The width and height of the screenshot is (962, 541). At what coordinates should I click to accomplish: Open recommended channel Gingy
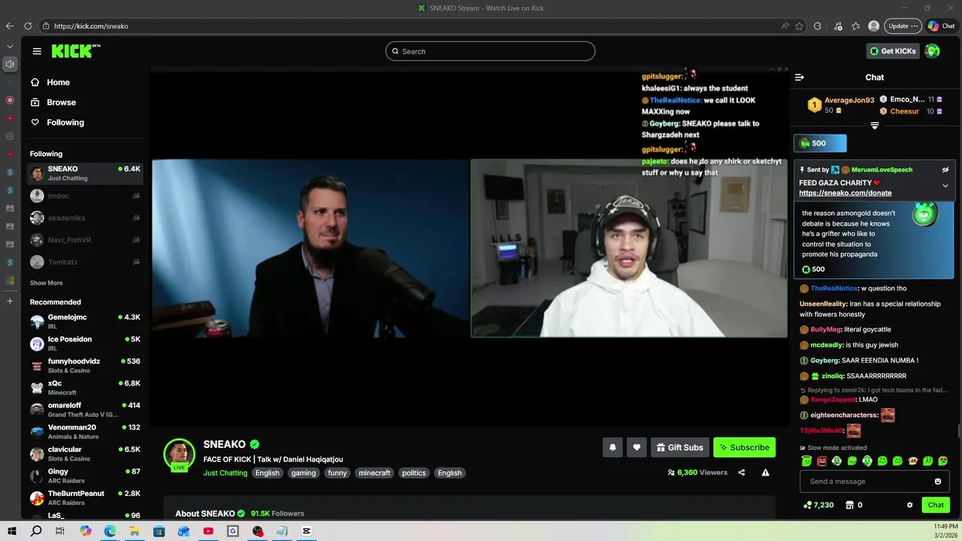click(x=85, y=476)
